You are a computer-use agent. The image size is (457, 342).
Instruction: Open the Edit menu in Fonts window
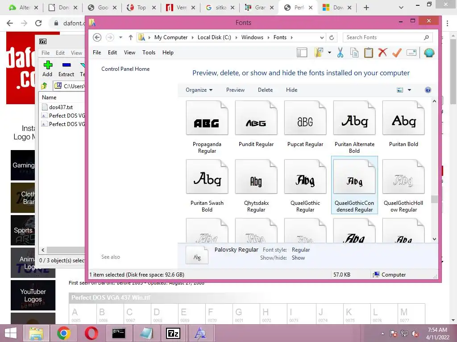[112, 53]
